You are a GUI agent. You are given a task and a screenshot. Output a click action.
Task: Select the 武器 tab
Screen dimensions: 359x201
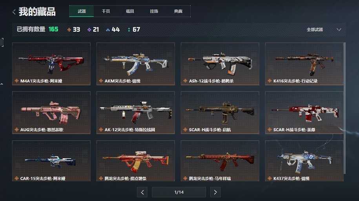pyautogui.click(x=82, y=11)
